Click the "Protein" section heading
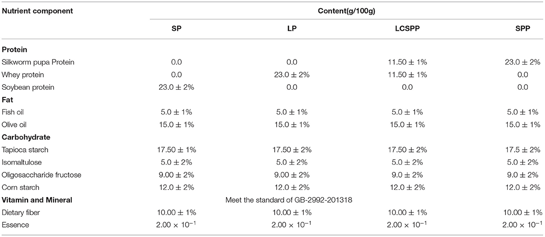Image resolution: width=545 pixels, height=237 pixels. point(15,49)
